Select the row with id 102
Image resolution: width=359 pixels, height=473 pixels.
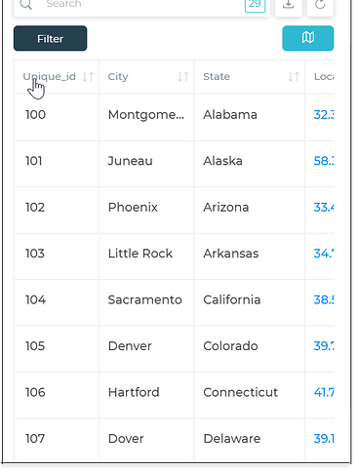pos(174,208)
